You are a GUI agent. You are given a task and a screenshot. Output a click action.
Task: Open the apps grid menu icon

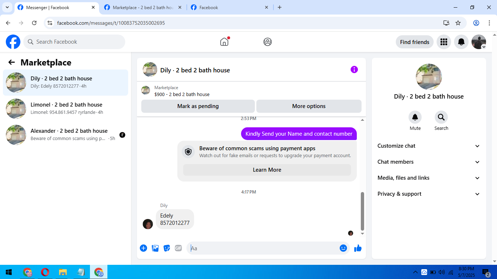coord(444,42)
